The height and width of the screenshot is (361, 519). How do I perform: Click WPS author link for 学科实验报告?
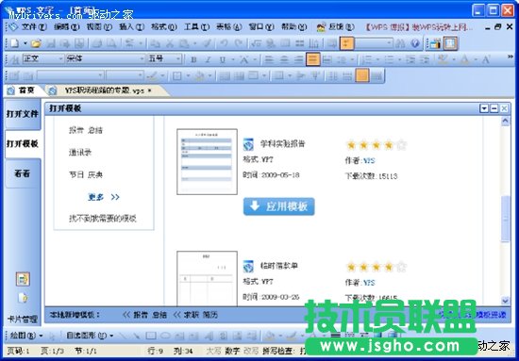[369, 160]
